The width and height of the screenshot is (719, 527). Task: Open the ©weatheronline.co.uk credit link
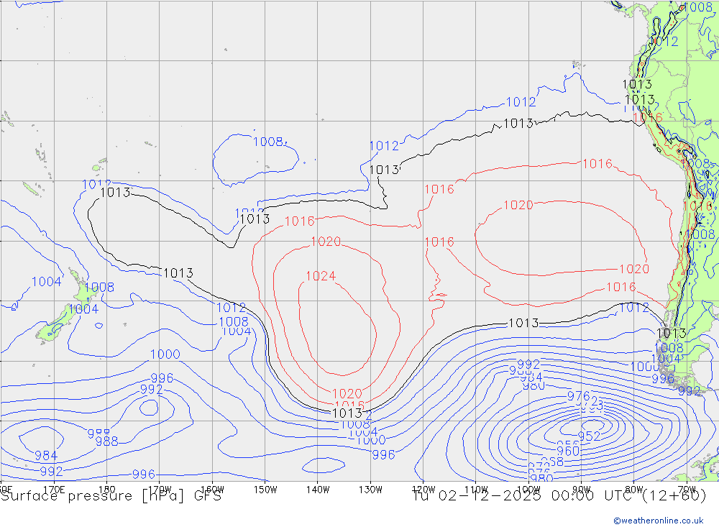659,521
